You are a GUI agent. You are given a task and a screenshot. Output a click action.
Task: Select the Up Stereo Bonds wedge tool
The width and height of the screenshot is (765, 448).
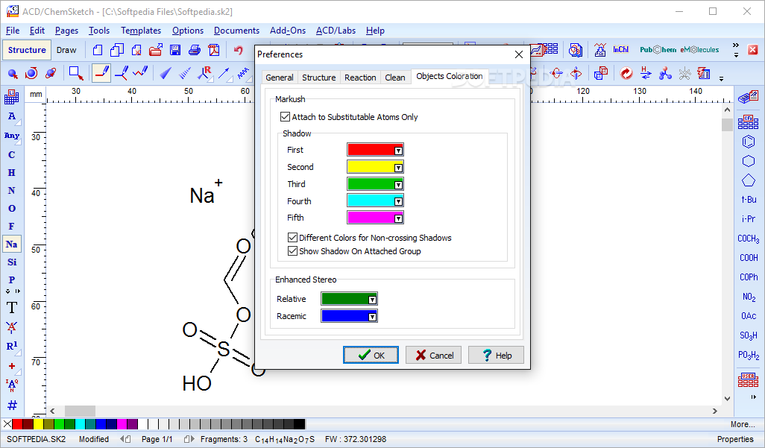click(166, 73)
